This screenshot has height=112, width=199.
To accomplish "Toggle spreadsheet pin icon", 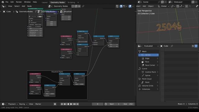I will [172, 46].
